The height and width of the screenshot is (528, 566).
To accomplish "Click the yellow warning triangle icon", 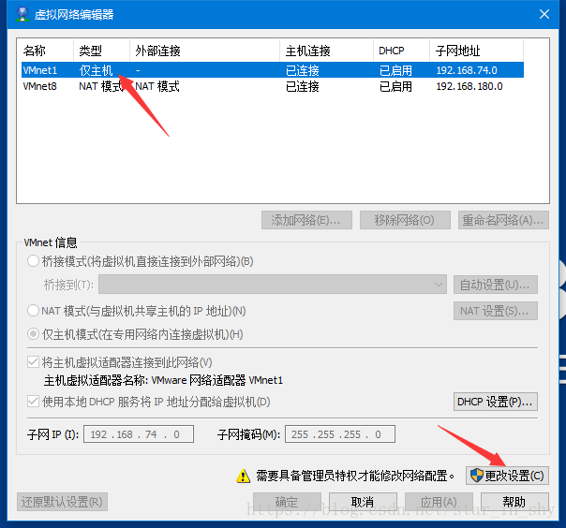I will 243,476.
